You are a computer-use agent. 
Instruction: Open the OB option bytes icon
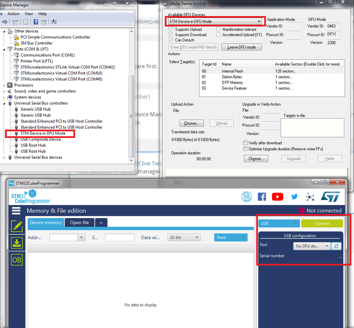[17, 260]
